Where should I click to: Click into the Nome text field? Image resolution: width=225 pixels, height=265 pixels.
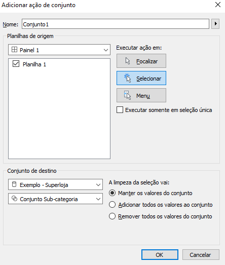pos(116,24)
